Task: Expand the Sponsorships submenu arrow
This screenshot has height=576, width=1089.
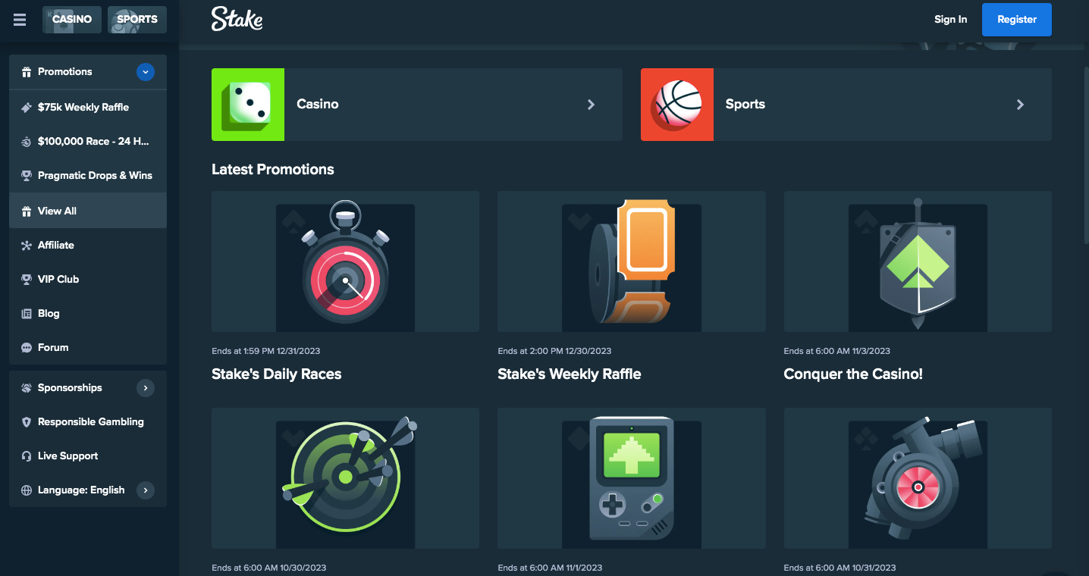Action: pos(146,388)
